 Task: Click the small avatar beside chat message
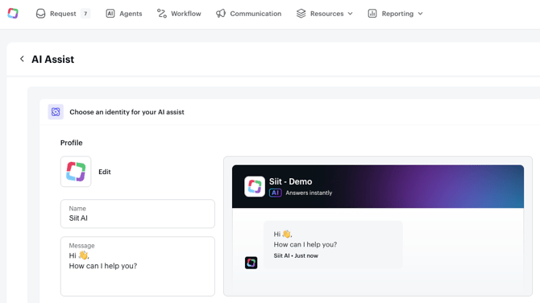coord(251,263)
